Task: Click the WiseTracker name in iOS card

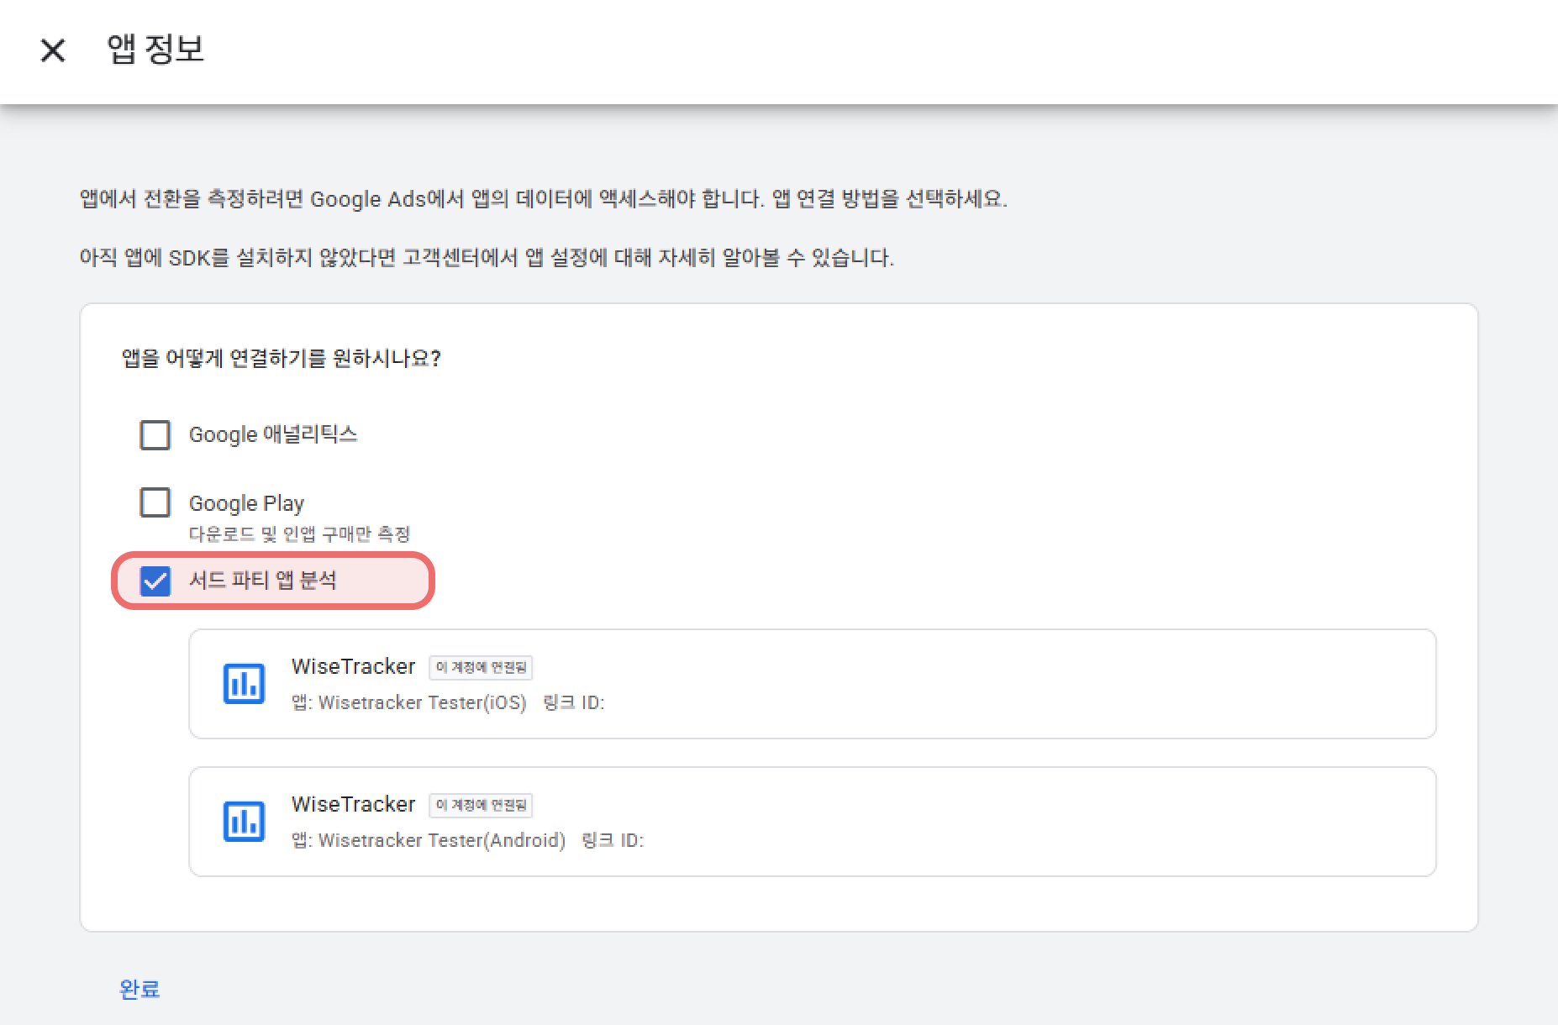Action: tap(353, 667)
